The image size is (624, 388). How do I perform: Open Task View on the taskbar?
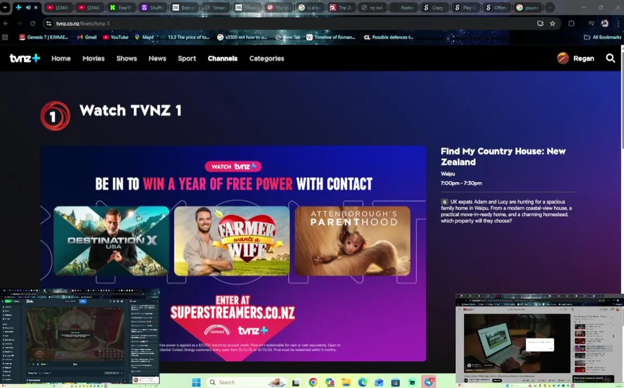296,383
